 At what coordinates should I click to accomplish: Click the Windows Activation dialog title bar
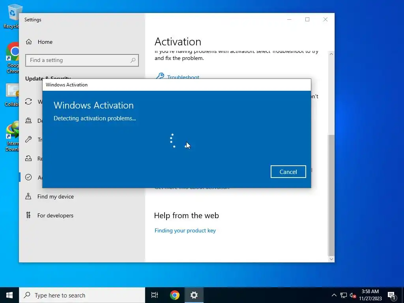(x=177, y=85)
